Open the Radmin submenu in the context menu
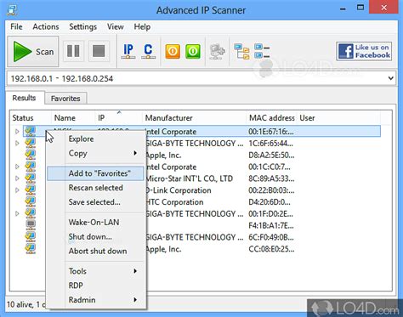403x317 pixels. pos(96,300)
